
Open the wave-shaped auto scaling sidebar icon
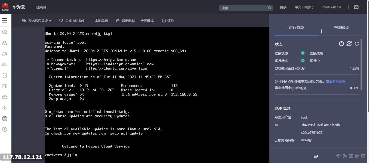click(x=5, y=54)
